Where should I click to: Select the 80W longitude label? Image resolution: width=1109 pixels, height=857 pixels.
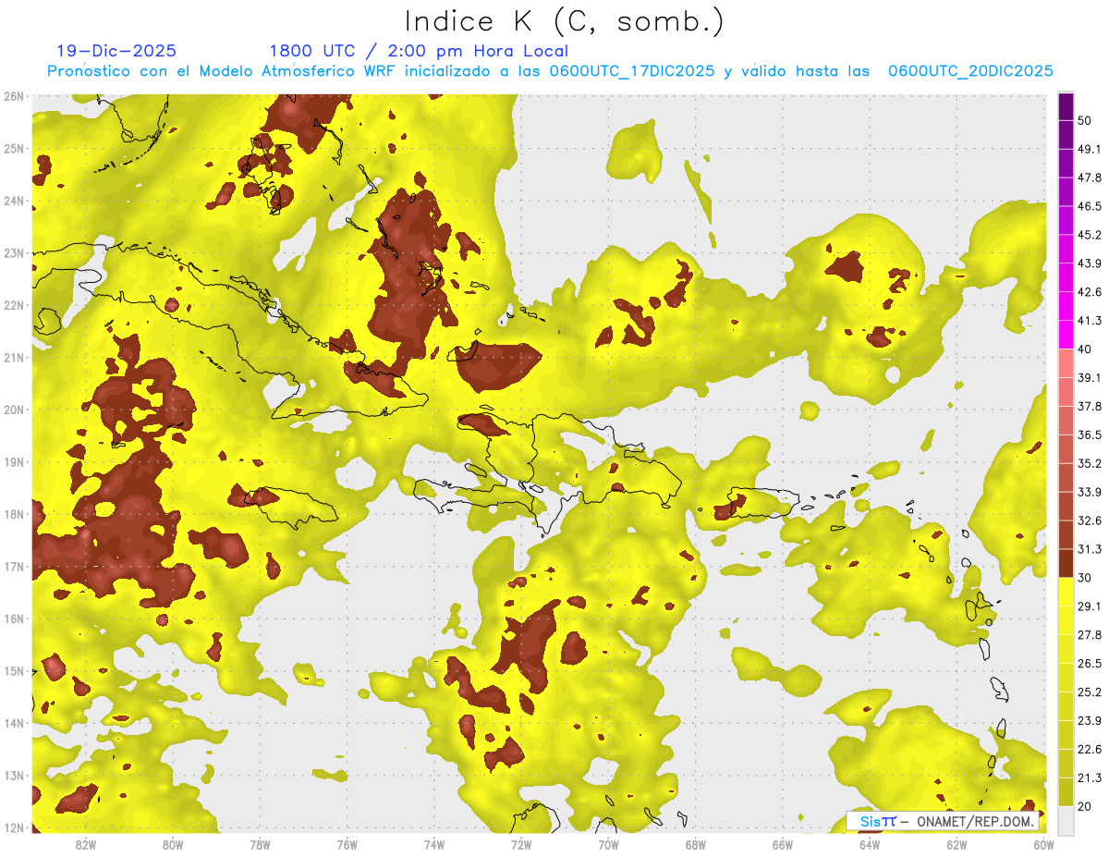[173, 844]
